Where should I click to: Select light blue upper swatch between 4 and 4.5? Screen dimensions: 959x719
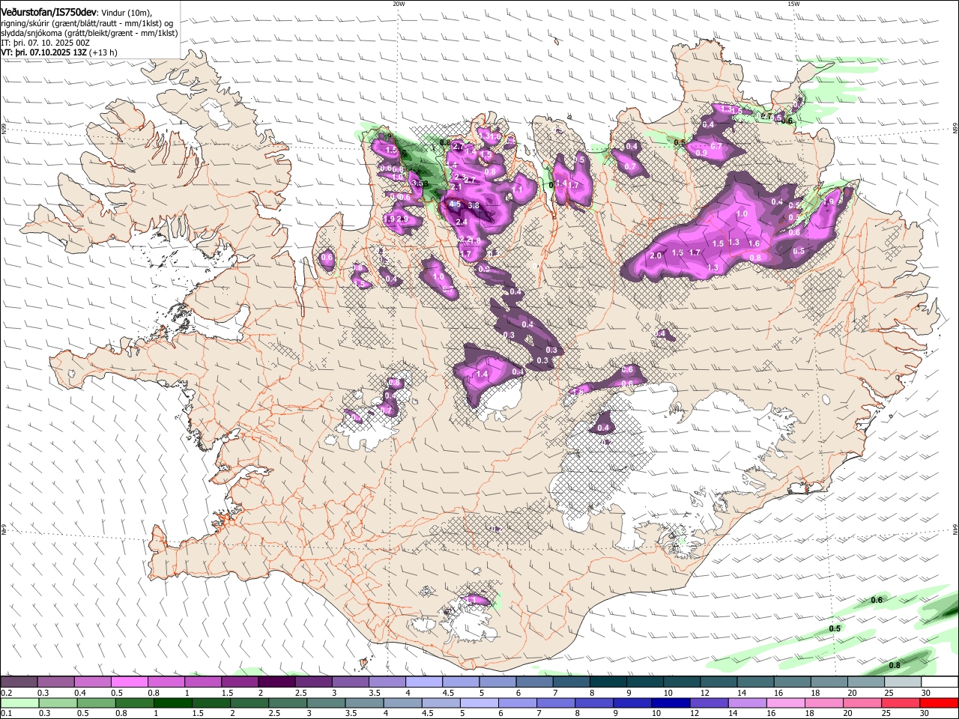(423, 682)
